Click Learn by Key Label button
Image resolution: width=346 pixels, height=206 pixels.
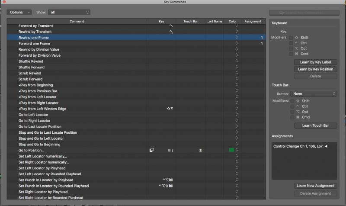coord(315,62)
